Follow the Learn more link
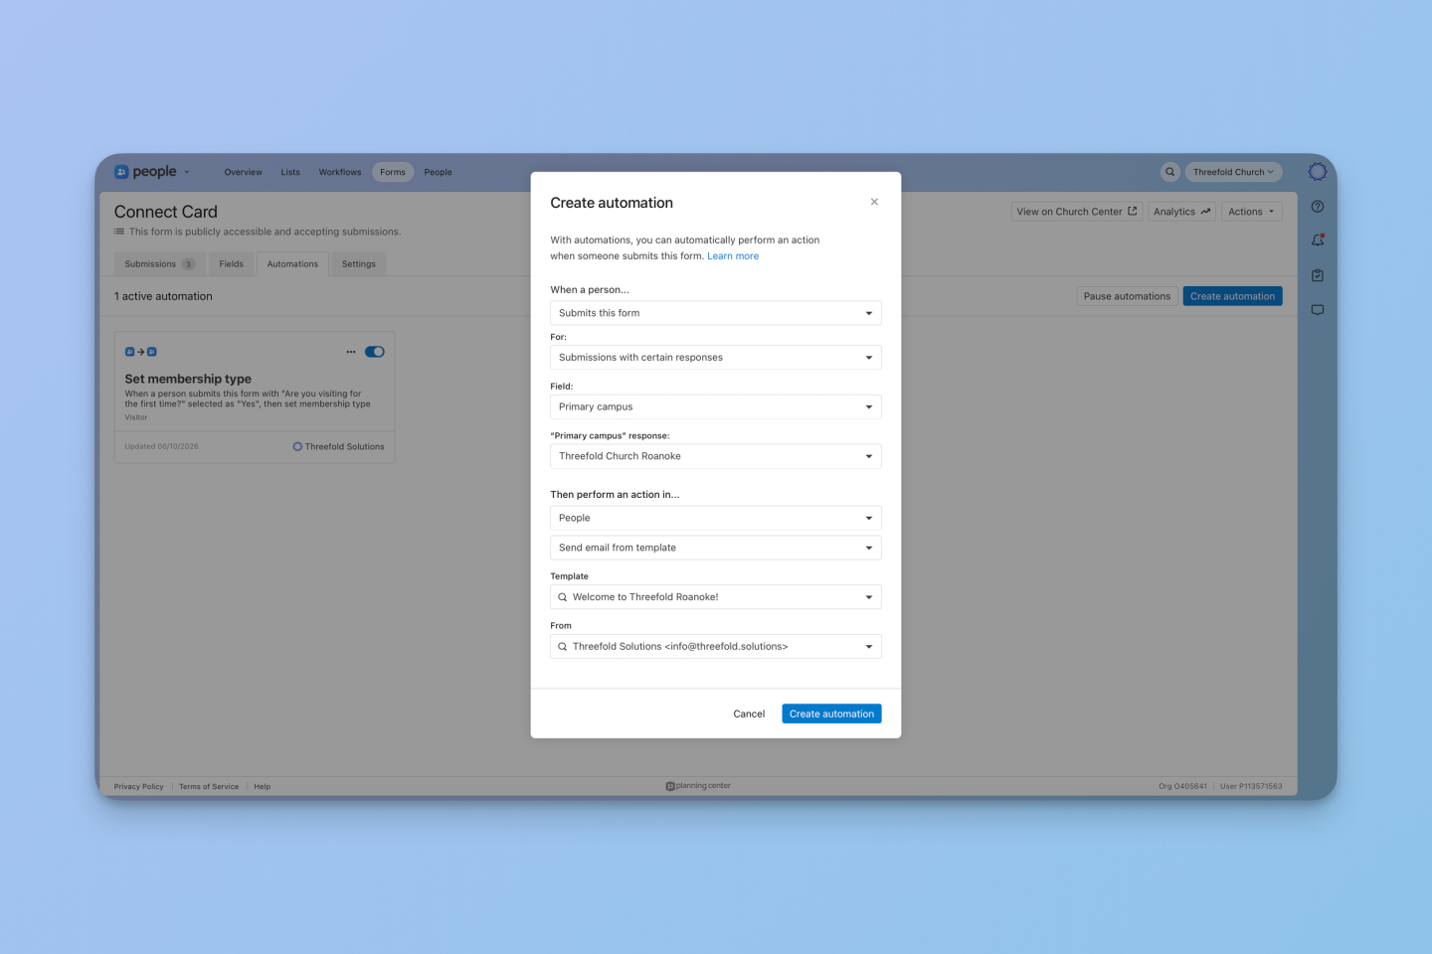Screen dimensions: 1432x954 tap(733, 256)
